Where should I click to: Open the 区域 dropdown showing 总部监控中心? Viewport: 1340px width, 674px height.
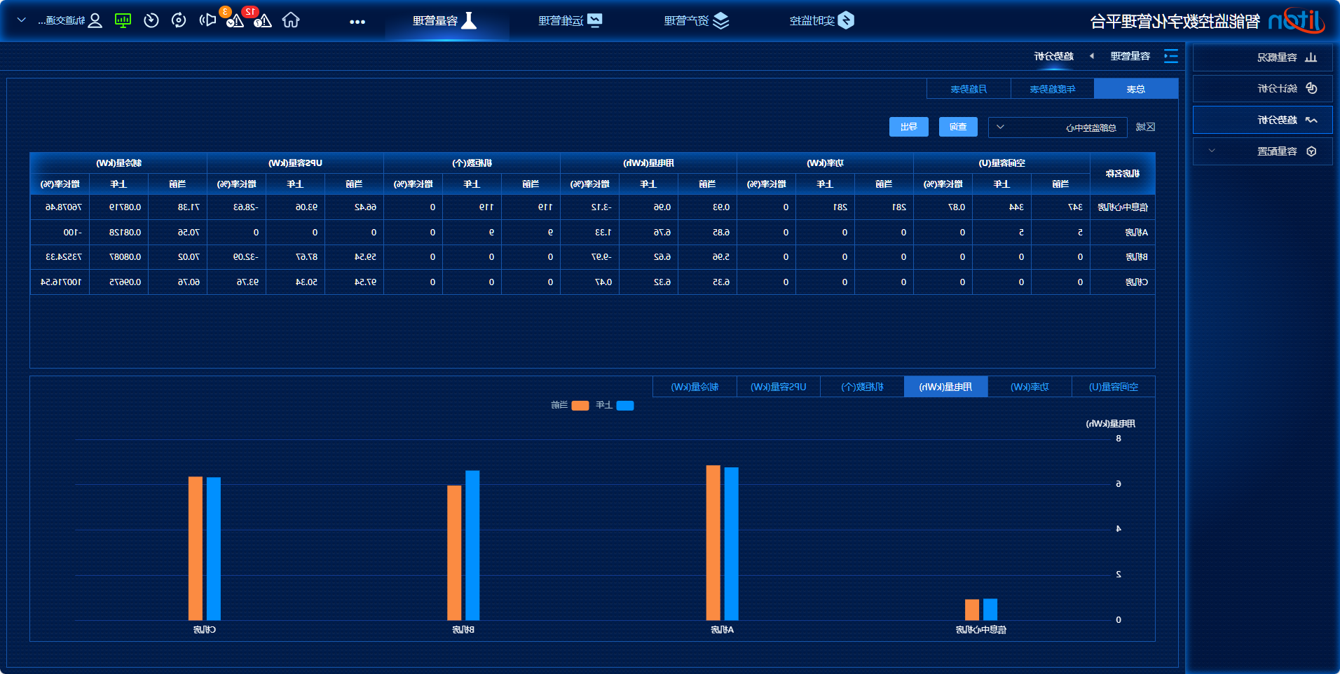(x=1057, y=128)
